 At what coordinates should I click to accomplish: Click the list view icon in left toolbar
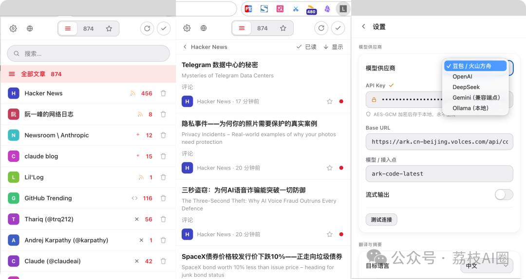68,29
